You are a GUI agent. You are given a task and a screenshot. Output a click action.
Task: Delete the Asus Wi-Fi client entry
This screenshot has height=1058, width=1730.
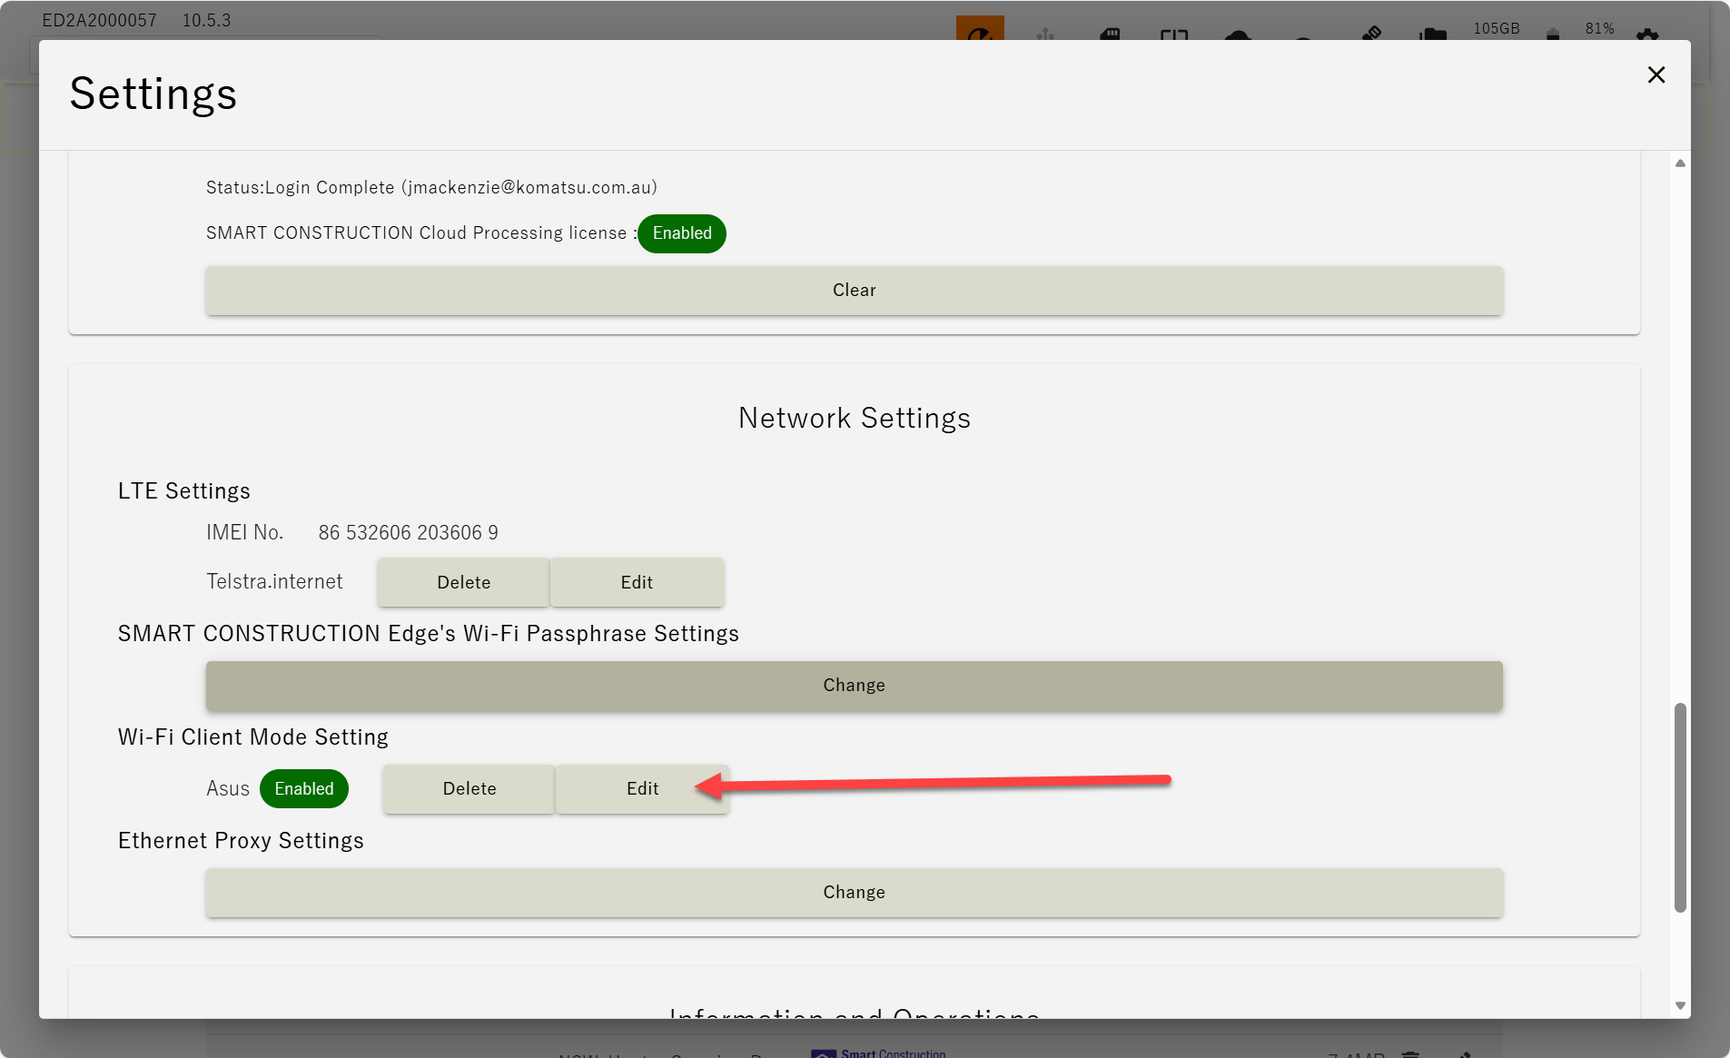(469, 789)
